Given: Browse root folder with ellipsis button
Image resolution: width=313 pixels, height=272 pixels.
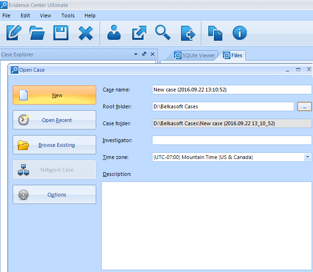Looking at the screenshot, I should point(304,106).
